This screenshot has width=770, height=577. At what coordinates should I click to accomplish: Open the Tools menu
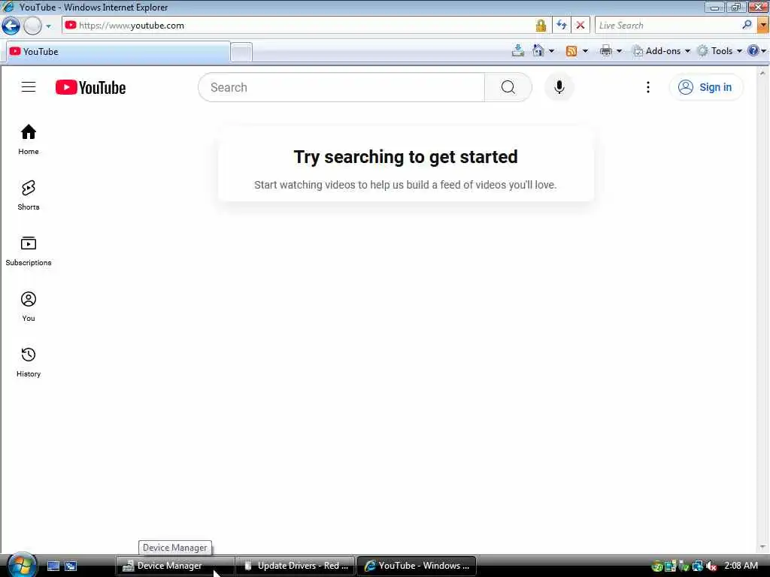720,50
